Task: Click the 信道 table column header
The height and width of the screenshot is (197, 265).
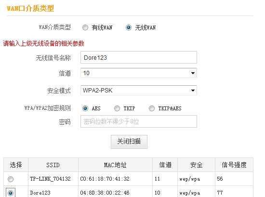Action: (165, 165)
